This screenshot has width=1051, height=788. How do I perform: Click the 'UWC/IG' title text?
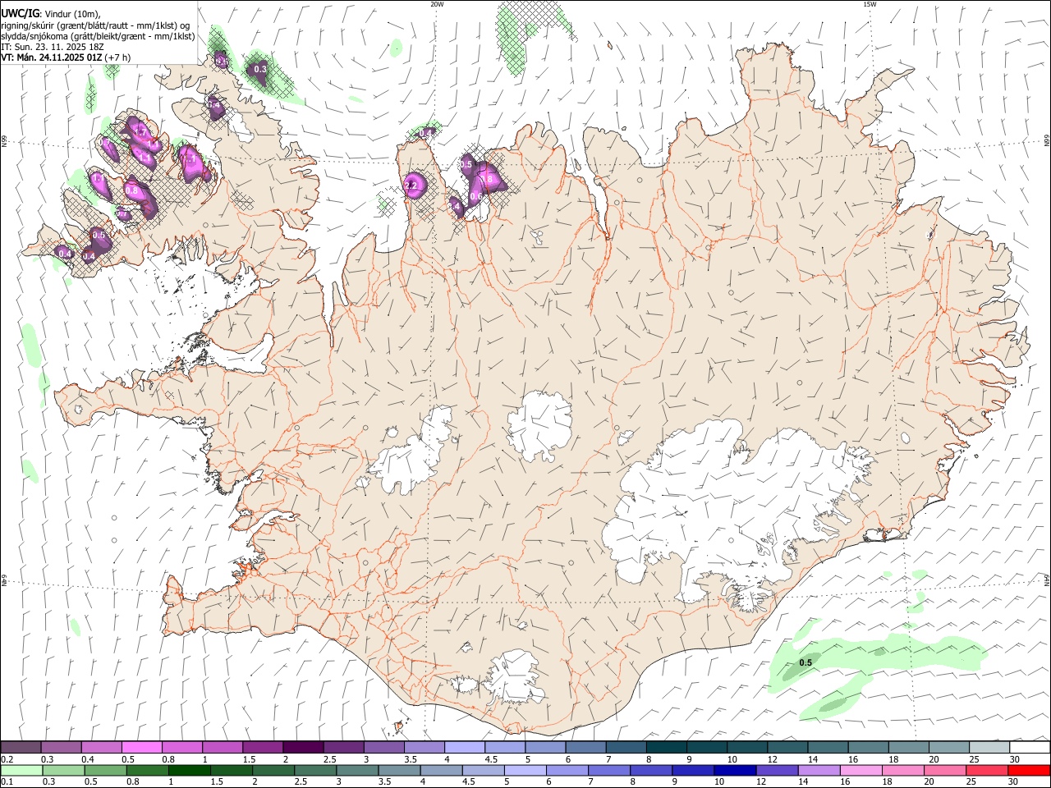pos(19,13)
